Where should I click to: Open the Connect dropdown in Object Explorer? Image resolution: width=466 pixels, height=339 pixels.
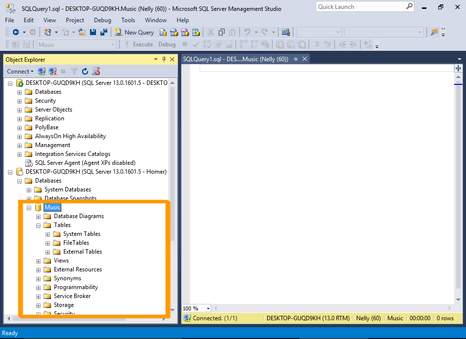point(21,72)
